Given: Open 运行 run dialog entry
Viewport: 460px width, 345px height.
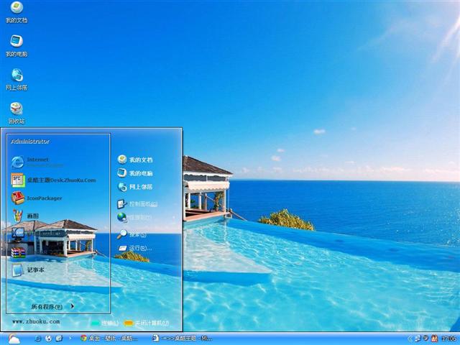Looking at the screenshot, I should 135,248.
